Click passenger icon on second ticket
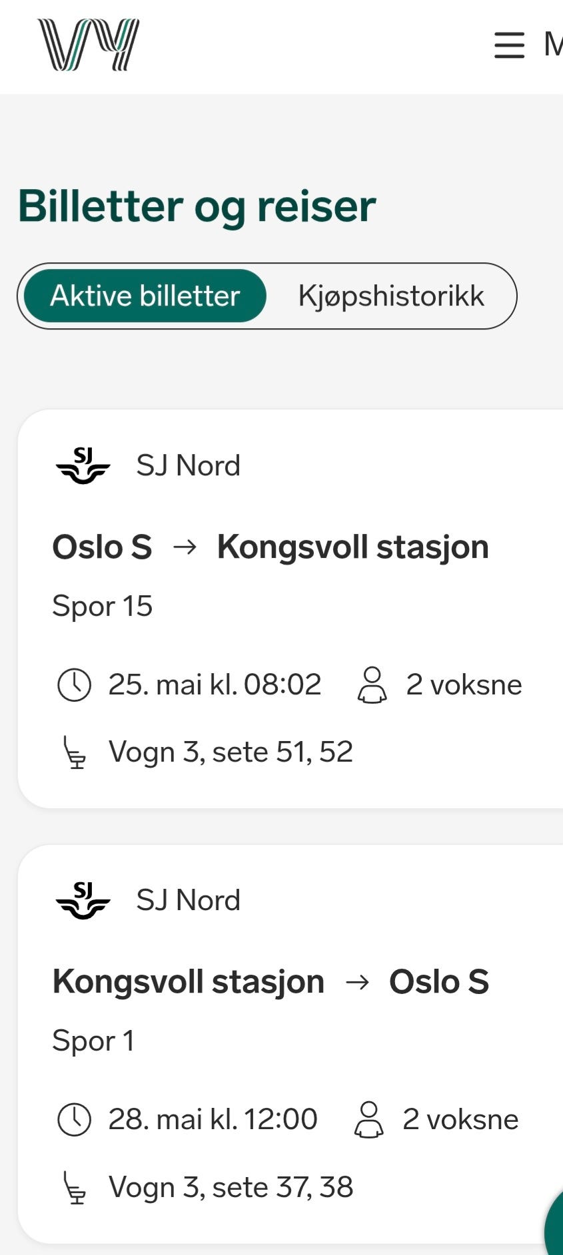The image size is (563, 1255). [x=368, y=1119]
